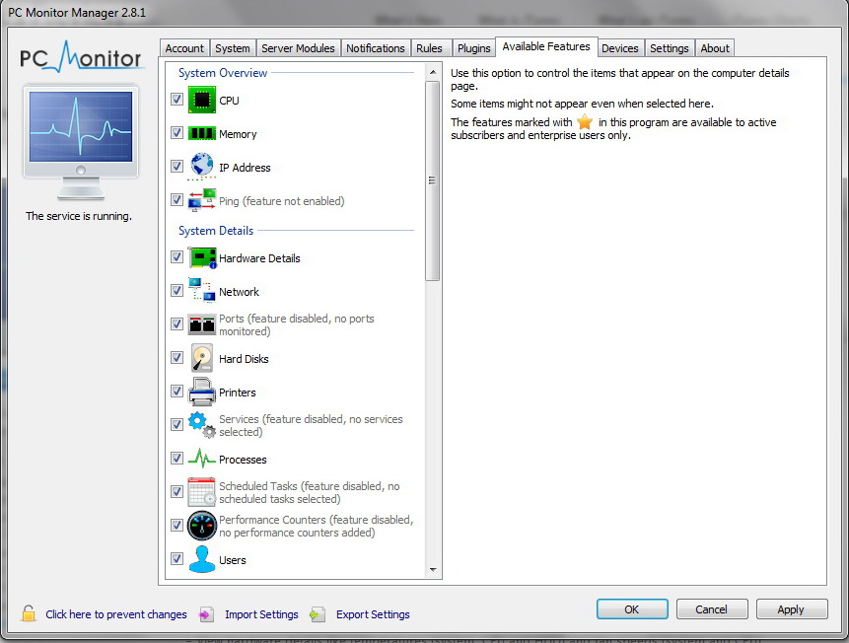849x643 pixels.
Task: Click the feature list scroll up arrow
Action: click(432, 72)
